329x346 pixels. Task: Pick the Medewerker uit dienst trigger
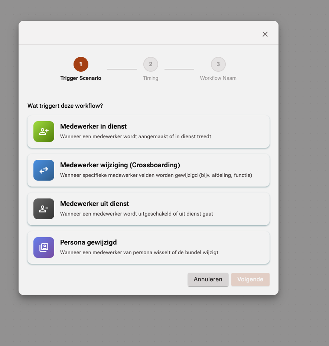point(149,209)
